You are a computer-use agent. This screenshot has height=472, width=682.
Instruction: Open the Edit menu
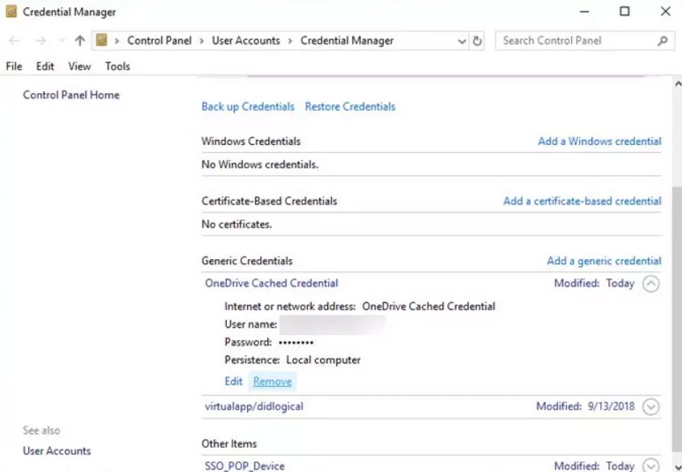45,66
